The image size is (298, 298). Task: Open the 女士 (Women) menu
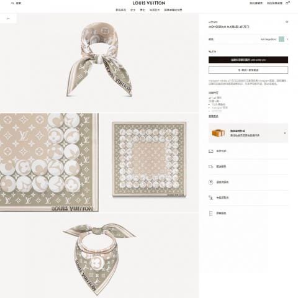coord(133,10)
